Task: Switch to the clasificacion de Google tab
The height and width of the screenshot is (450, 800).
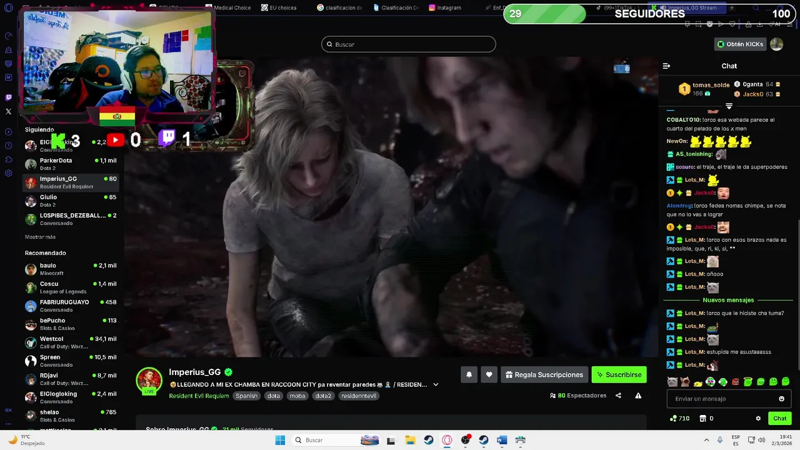Action: [339, 8]
